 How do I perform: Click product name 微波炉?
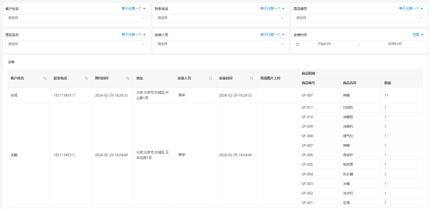348,155
